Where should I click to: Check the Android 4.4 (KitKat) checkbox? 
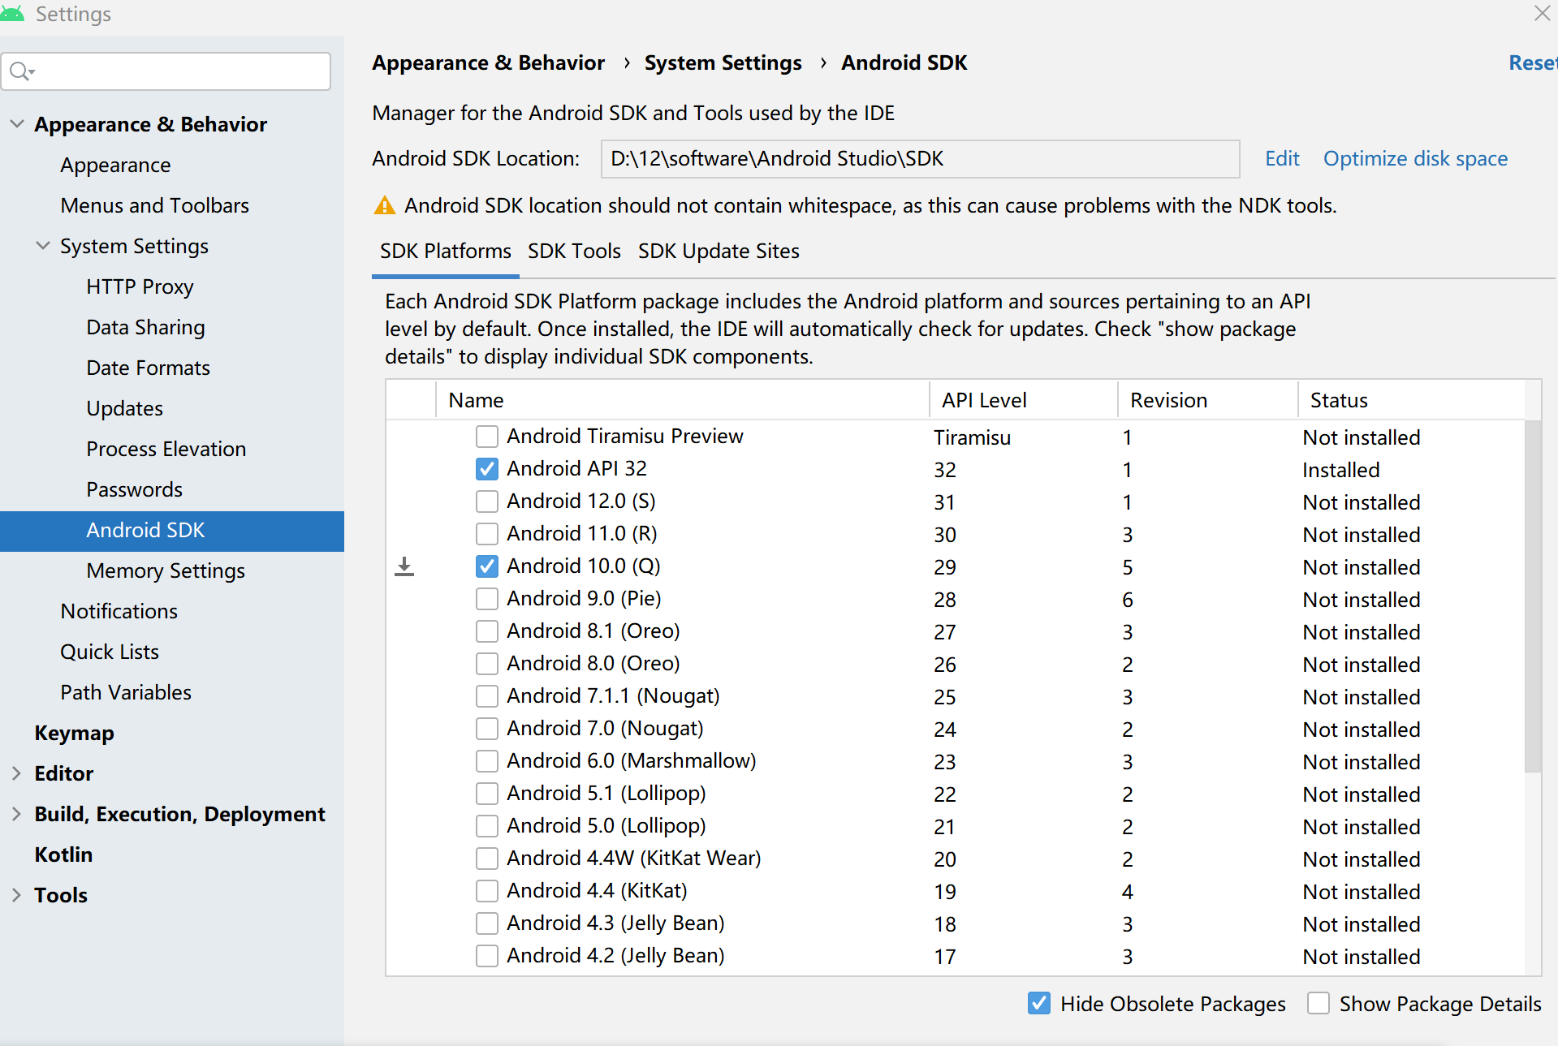pyautogui.click(x=487, y=891)
